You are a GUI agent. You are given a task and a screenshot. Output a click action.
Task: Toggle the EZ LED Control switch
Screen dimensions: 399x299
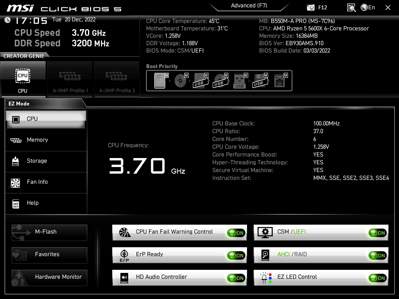tap(378, 278)
